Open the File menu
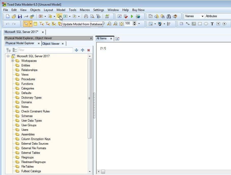 6,10
